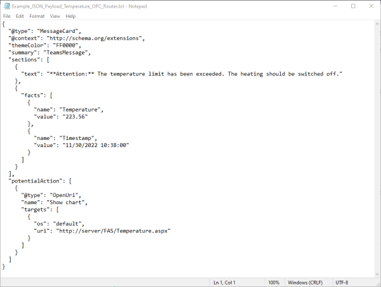Click the "223.56" value text

(75, 117)
